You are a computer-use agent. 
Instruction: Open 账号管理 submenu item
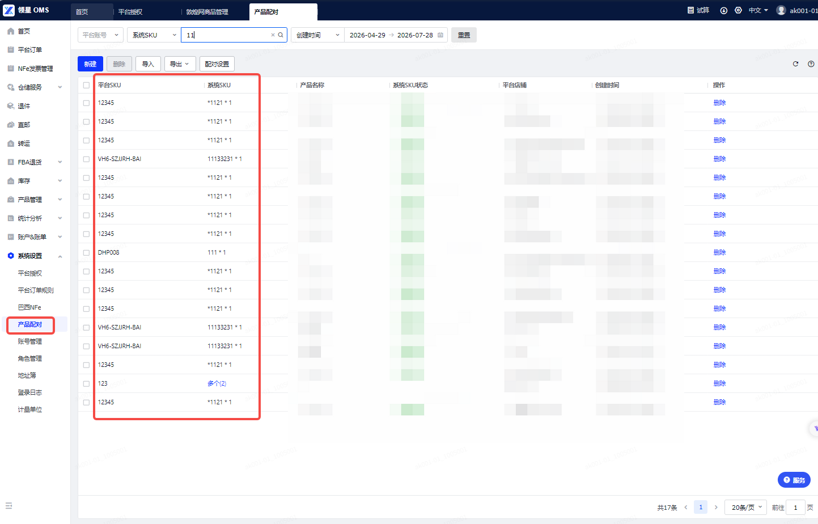pos(30,341)
